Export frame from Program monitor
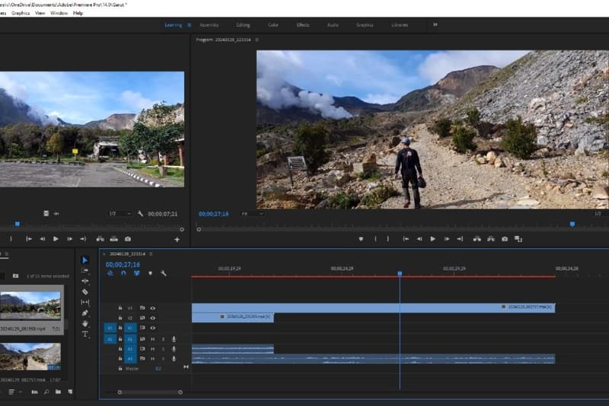The width and height of the screenshot is (609, 406). (x=505, y=239)
